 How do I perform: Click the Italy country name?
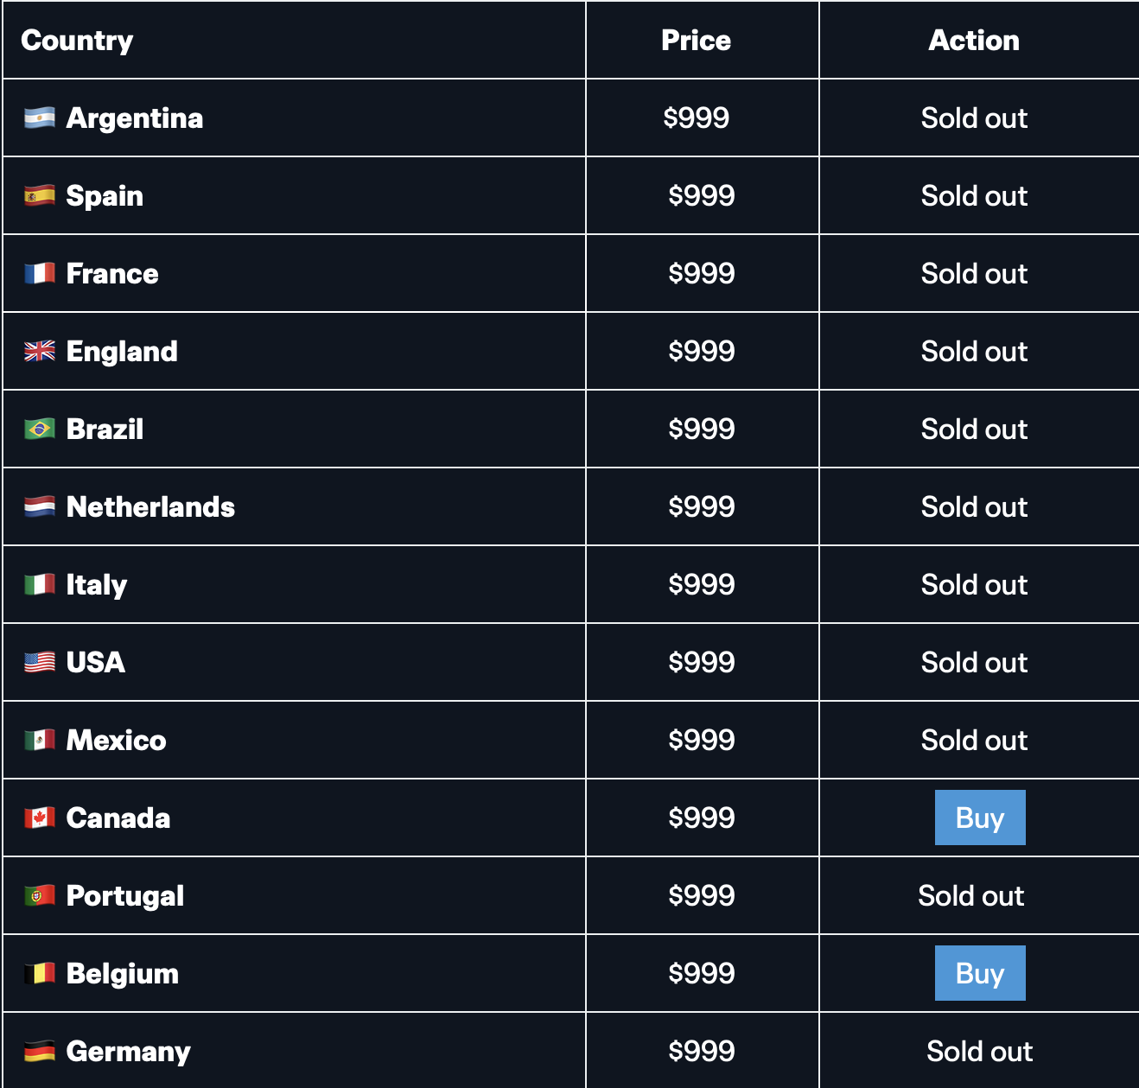97,585
